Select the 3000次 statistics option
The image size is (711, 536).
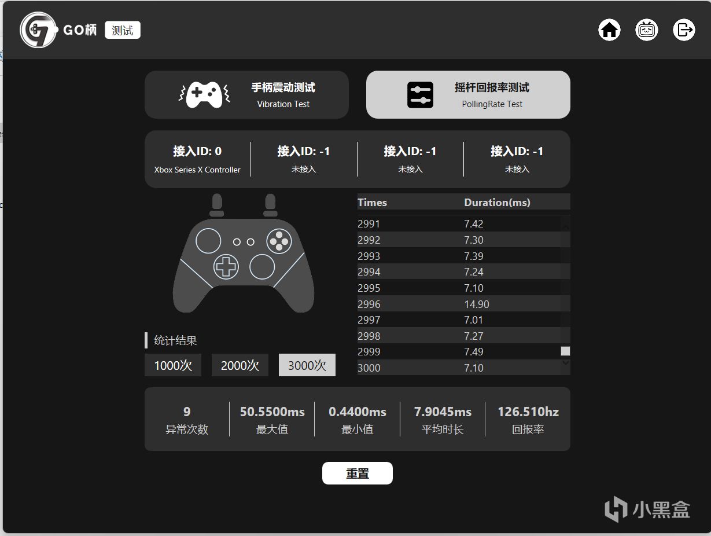307,365
